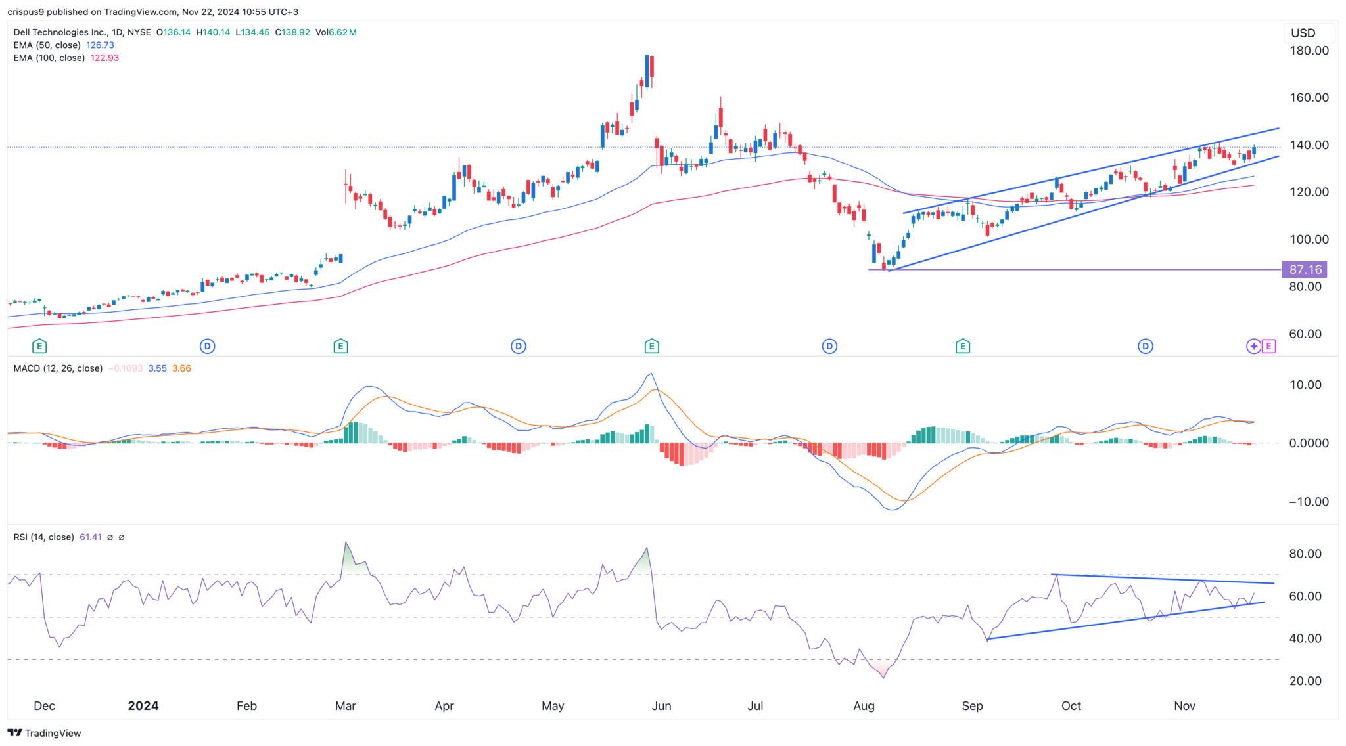This screenshot has height=746, width=1346.
Task: Click the close price C138.92 in header
Action: click(x=292, y=32)
